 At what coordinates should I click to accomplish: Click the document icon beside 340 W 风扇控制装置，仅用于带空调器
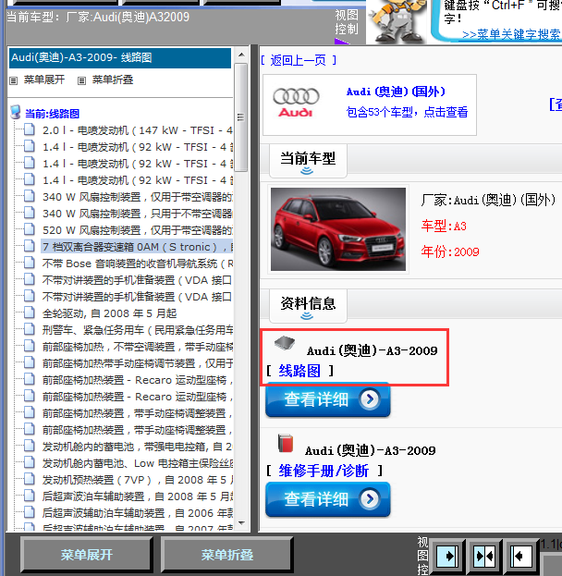click(x=30, y=196)
